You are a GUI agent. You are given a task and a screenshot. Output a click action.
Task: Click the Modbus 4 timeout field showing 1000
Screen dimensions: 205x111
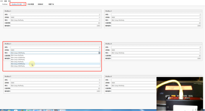156,59
